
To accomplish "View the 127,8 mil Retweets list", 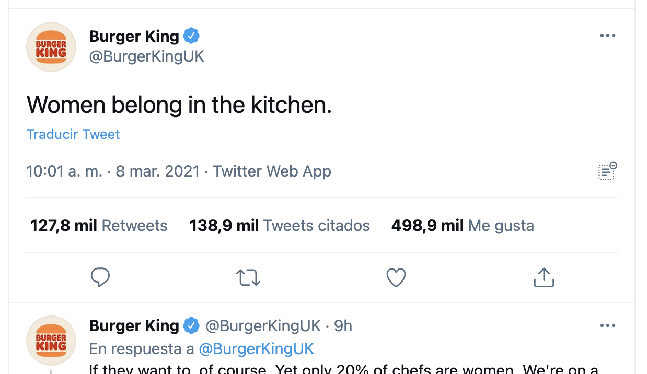I will click(x=99, y=226).
